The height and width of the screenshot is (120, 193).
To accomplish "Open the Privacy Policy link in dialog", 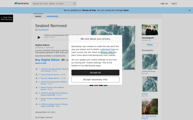I will point(107,52).
